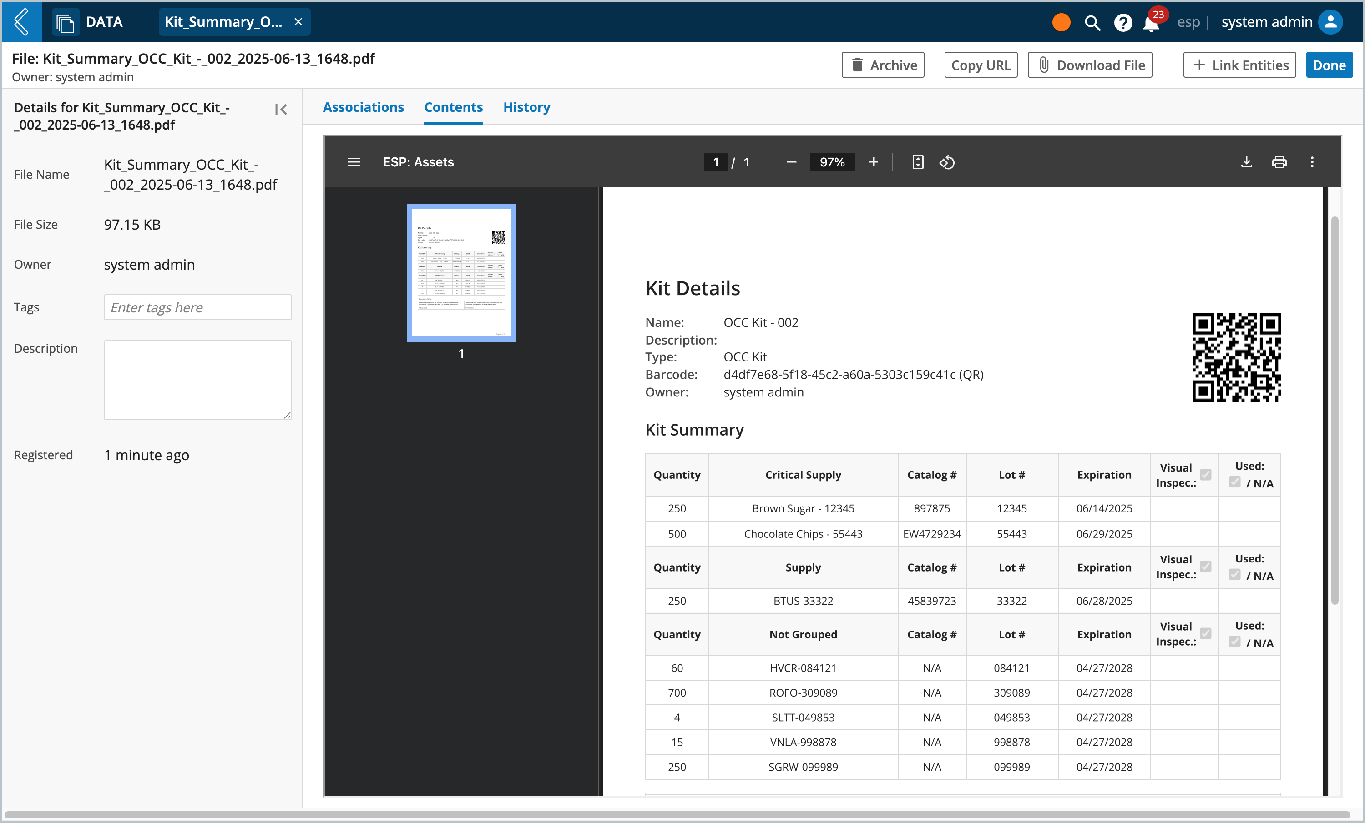Toggle the PDF viewer sidebar menu
This screenshot has height=823, width=1365.
354,161
